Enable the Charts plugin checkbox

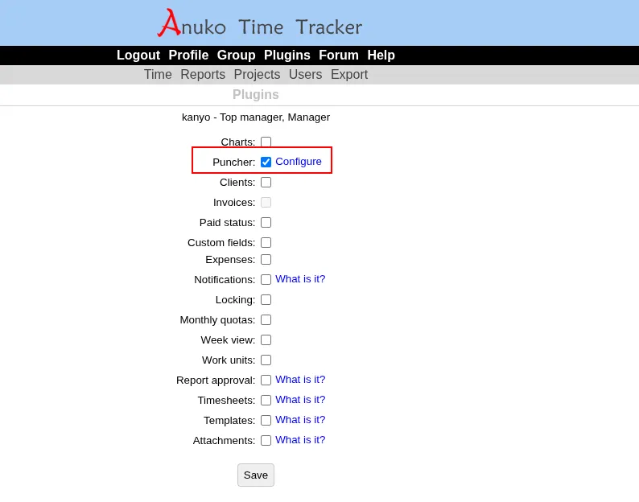pos(266,142)
